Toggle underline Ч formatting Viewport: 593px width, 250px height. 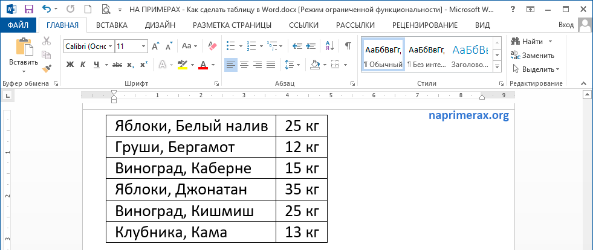click(96, 65)
